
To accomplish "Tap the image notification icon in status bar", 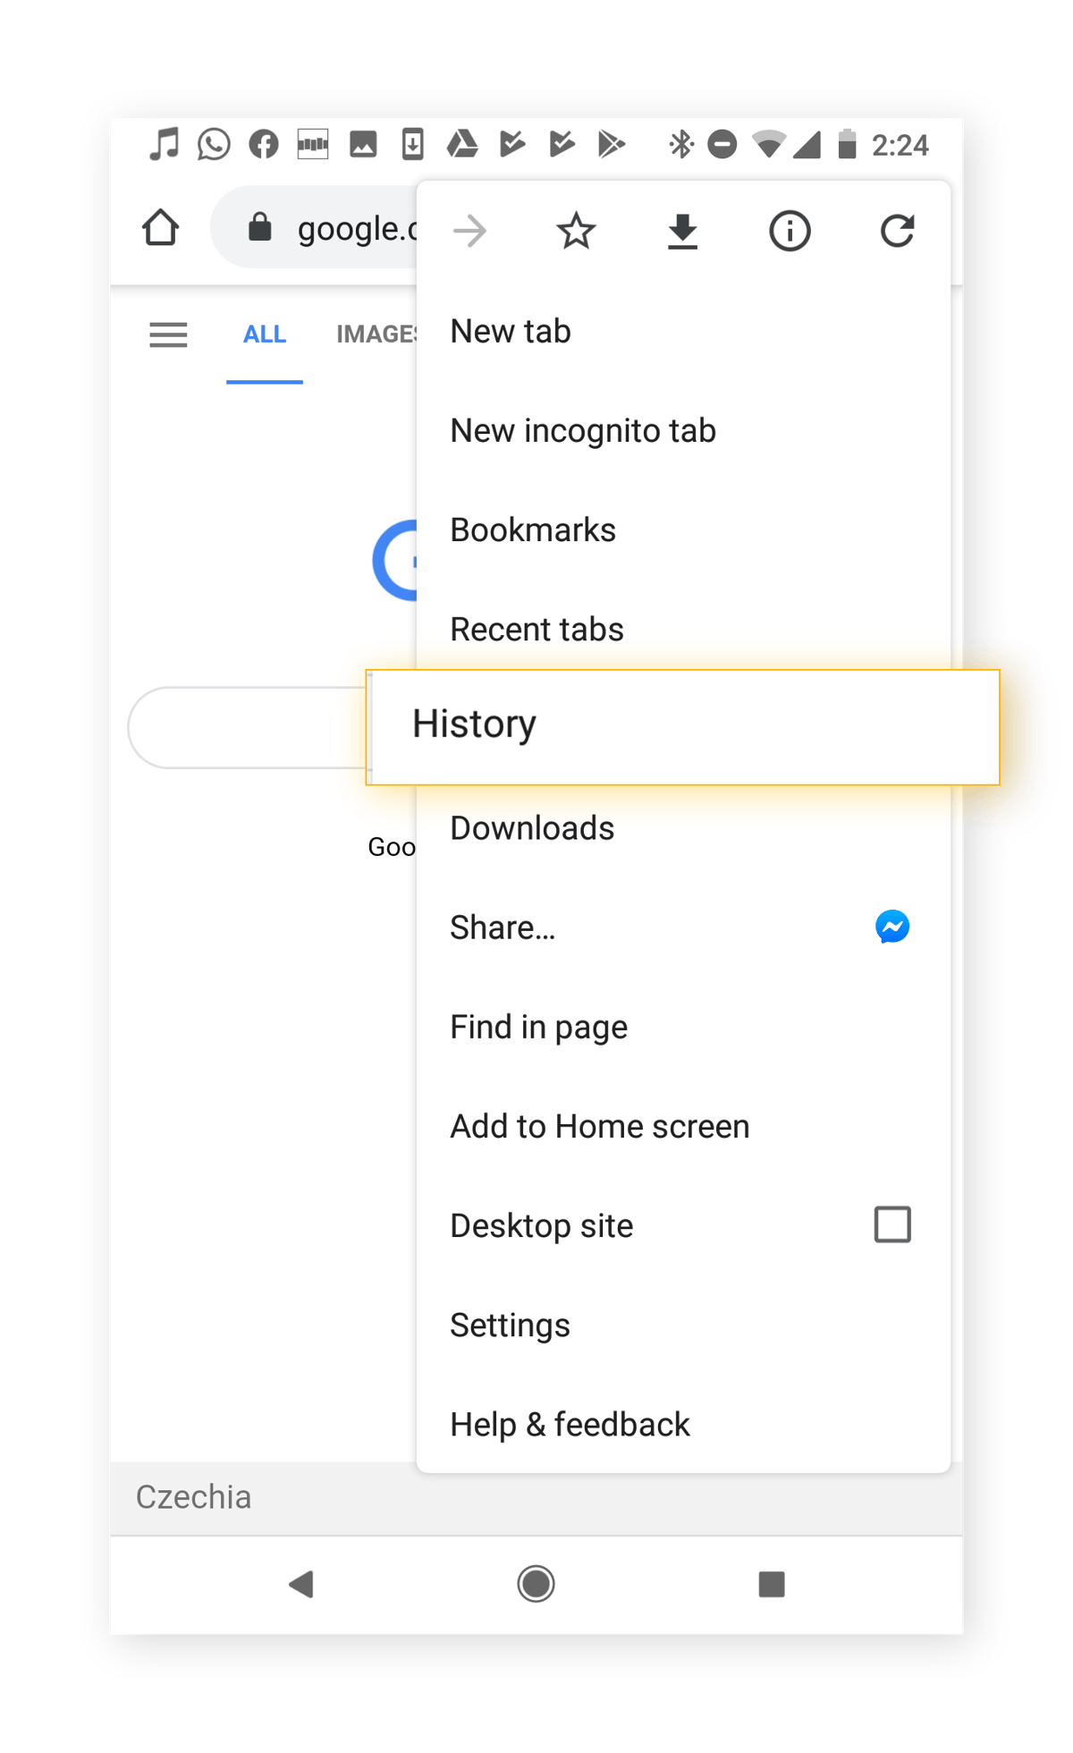I will point(363,144).
